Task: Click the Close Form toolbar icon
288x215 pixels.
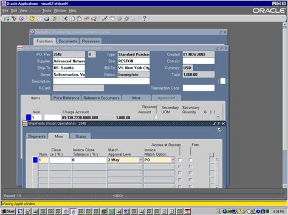Action: click(x=54, y=18)
